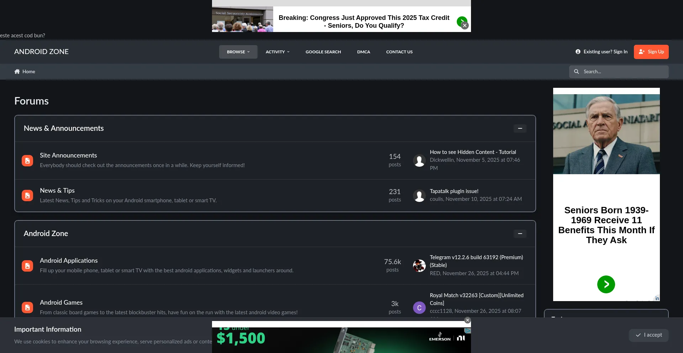Go to the DMCA page
This screenshot has height=353, width=683.
point(364,52)
